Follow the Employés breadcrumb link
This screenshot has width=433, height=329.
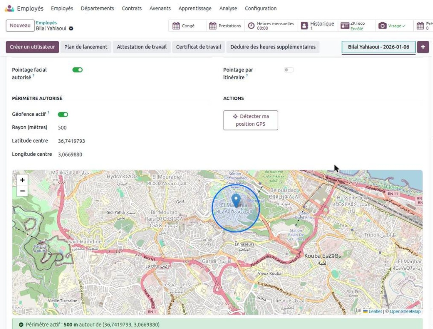[x=46, y=23]
